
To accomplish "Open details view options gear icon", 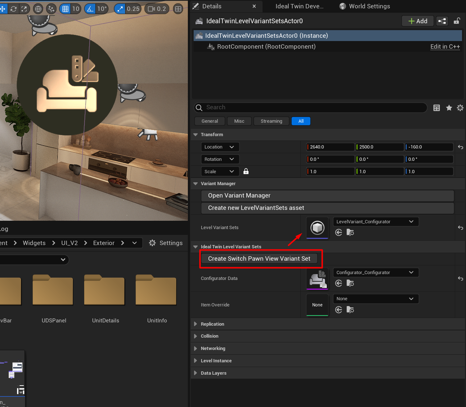I will 460,108.
